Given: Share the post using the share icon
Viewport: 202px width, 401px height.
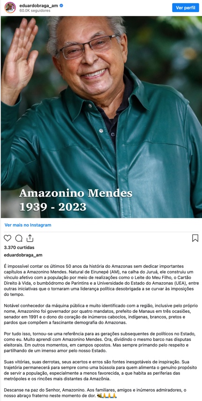Looking at the screenshot, I should coord(30,238).
